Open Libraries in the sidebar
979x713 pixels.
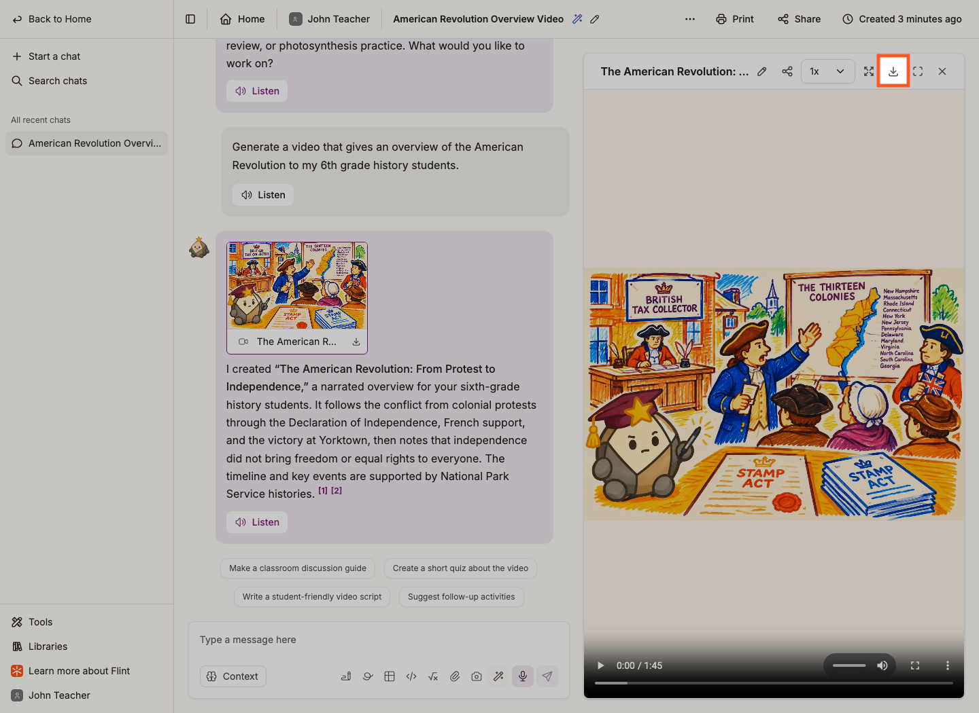(x=39, y=646)
